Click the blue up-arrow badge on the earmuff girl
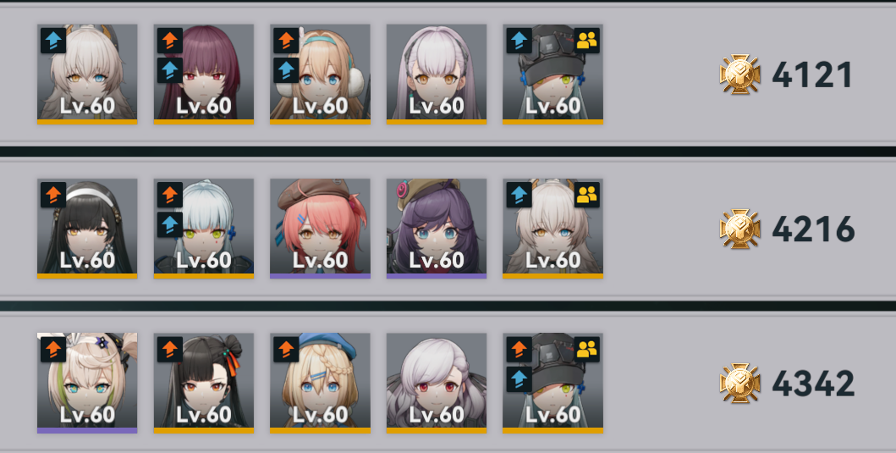The image size is (896, 453). [x=286, y=70]
